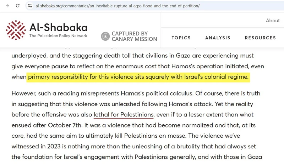Viewport: 284px width, 165px height.
Task: Open the About link in the header
Action: click(x=273, y=21)
